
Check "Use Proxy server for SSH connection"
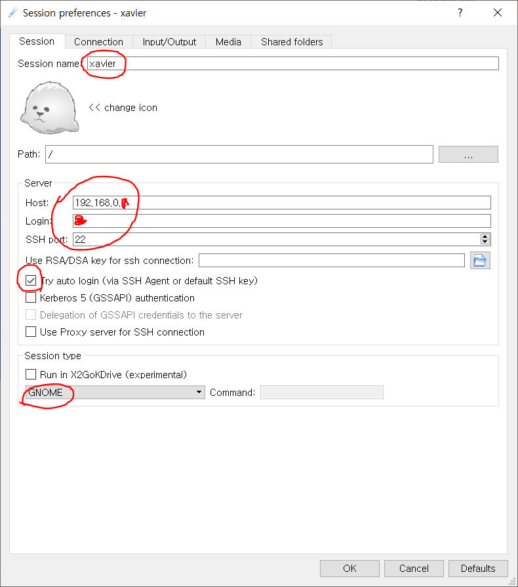[x=30, y=332]
